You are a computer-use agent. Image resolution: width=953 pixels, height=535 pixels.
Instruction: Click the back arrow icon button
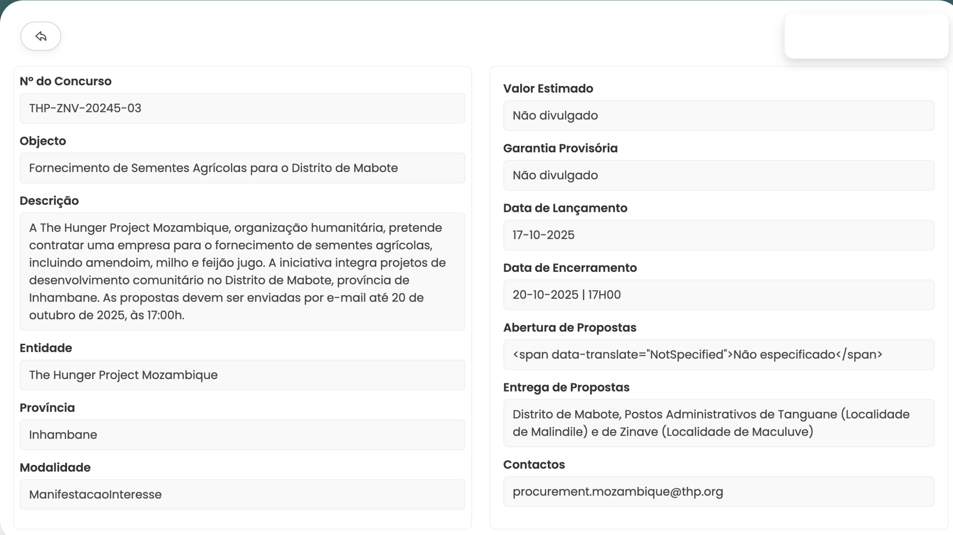coord(41,36)
